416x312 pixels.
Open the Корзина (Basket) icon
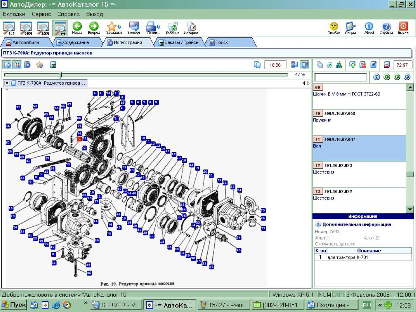point(173,28)
